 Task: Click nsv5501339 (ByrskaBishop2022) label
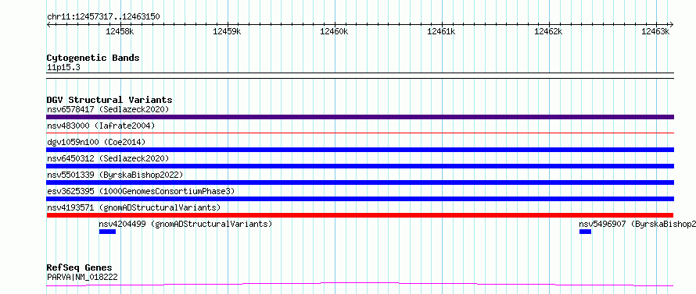115,175
